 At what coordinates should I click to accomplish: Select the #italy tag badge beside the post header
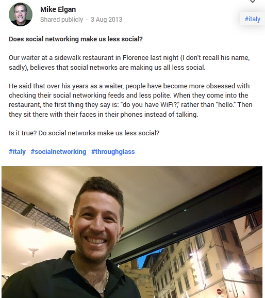252,19
